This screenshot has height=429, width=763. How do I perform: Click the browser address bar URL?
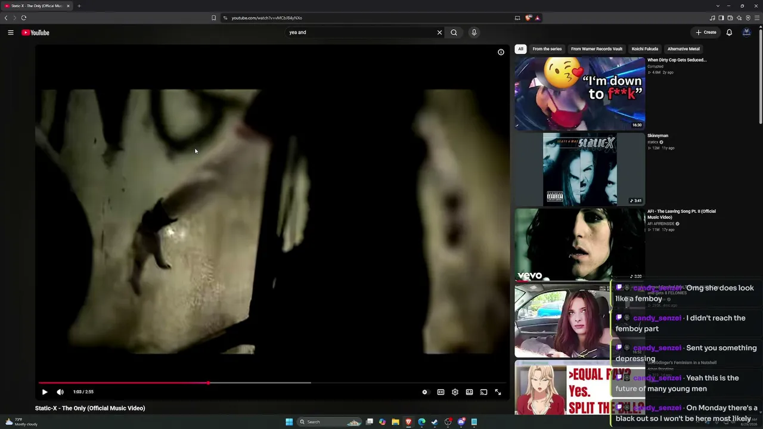click(267, 18)
